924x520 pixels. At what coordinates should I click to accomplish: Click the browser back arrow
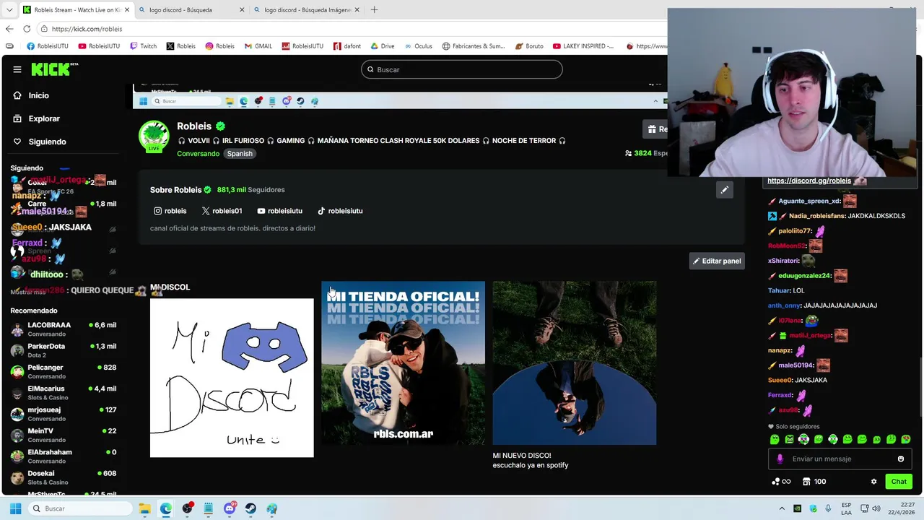tap(9, 29)
